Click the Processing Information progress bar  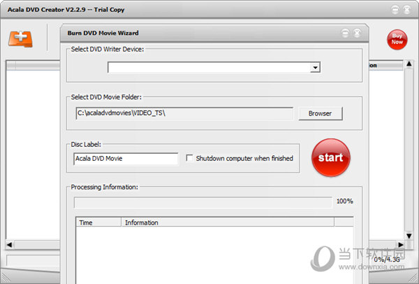[203, 203]
